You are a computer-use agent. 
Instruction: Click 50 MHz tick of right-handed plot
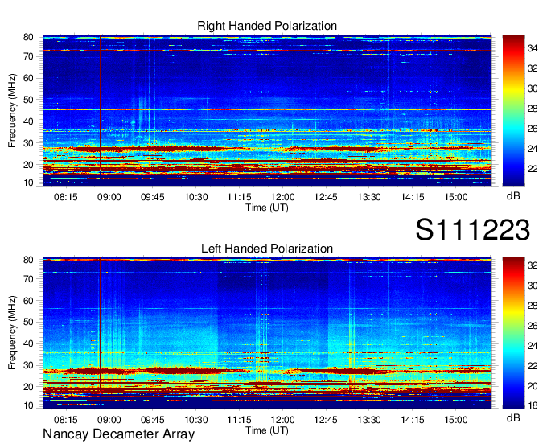(x=28, y=100)
